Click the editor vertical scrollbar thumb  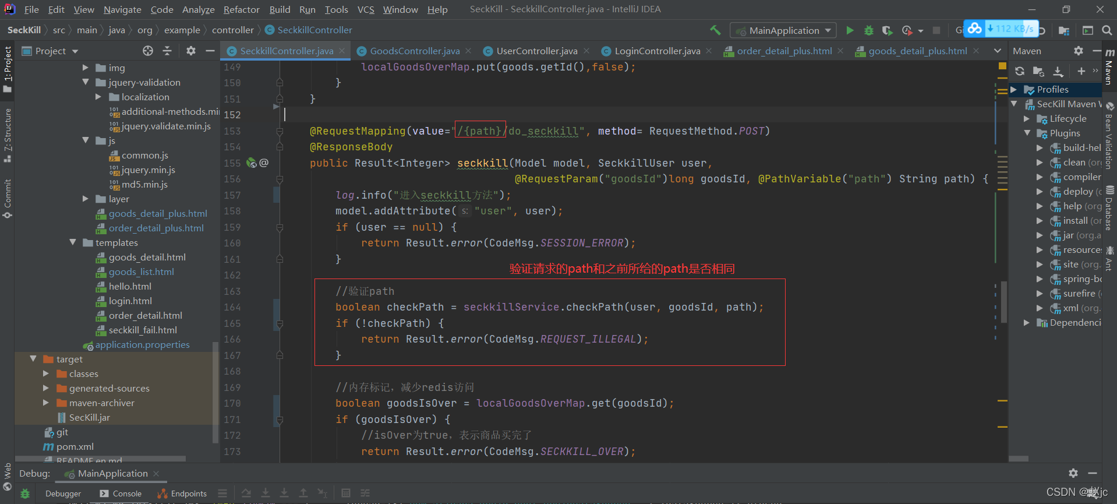(1004, 302)
